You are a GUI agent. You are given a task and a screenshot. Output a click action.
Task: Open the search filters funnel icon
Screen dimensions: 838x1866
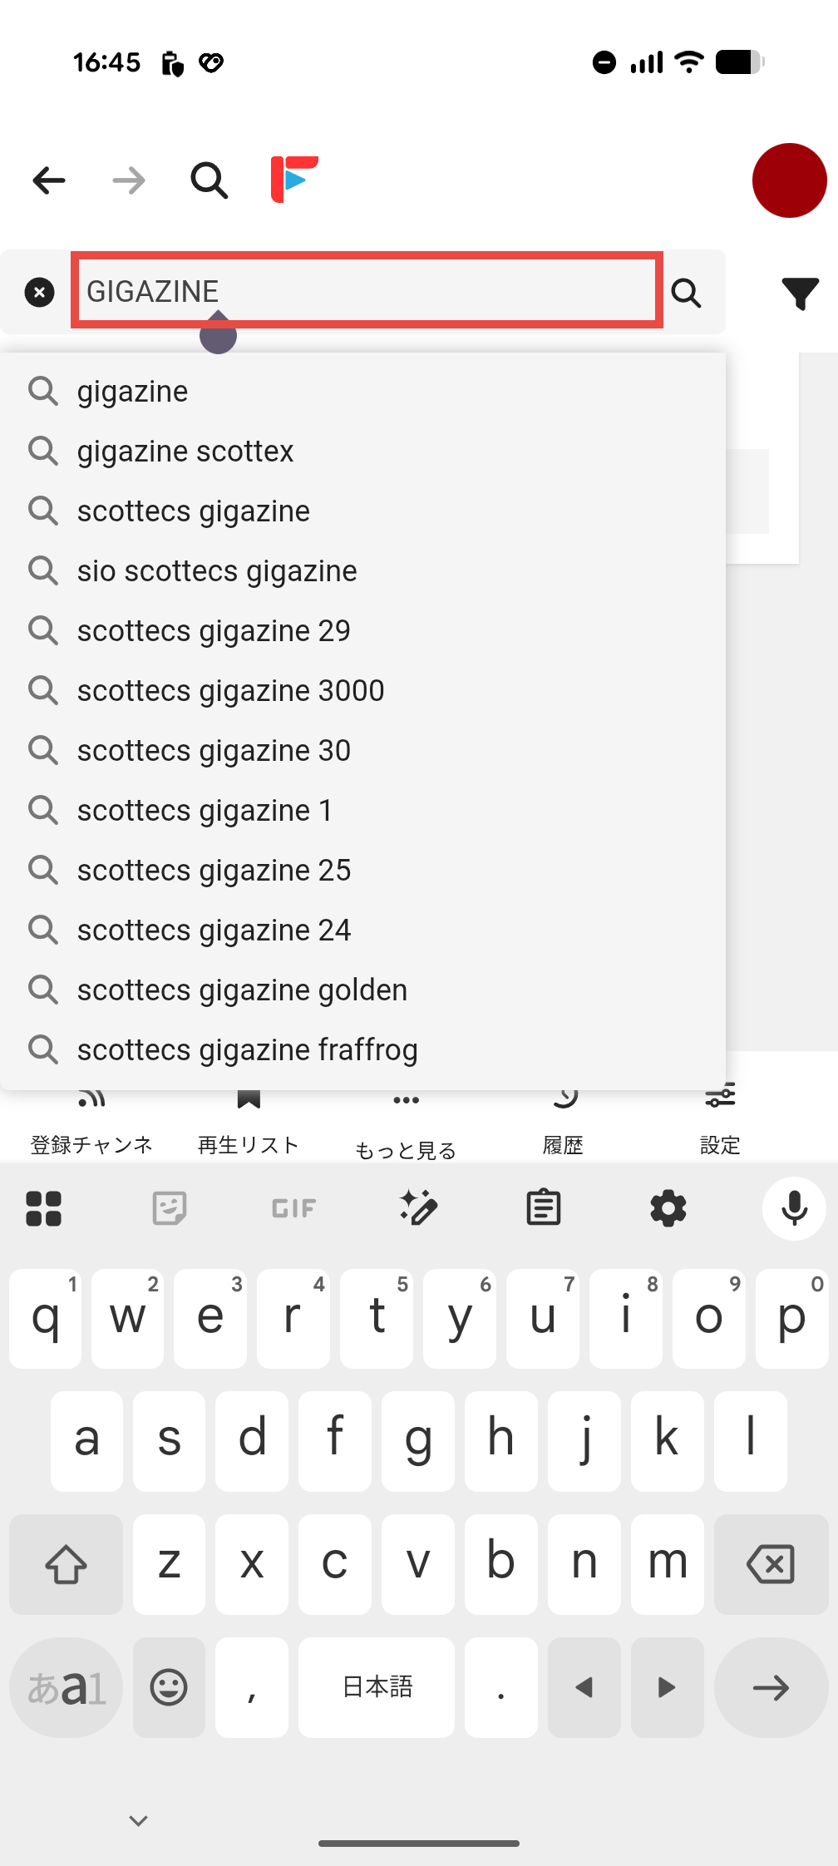[x=800, y=293]
